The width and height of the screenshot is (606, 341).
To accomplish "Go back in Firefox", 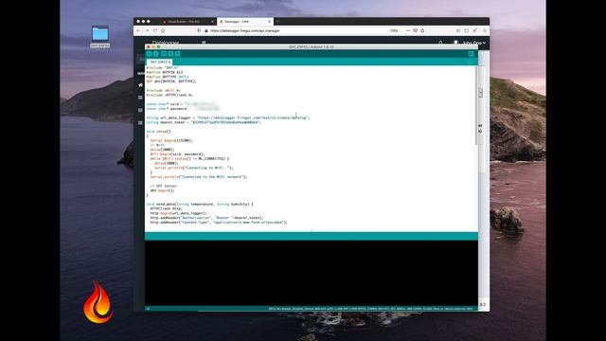I will point(138,30).
